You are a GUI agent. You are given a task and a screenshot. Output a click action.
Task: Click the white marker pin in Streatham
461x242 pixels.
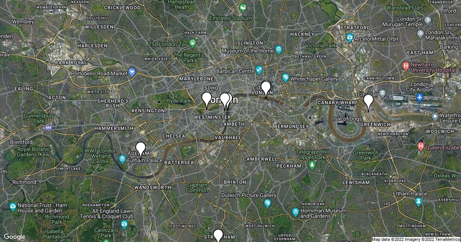pyautogui.click(x=218, y=236)
